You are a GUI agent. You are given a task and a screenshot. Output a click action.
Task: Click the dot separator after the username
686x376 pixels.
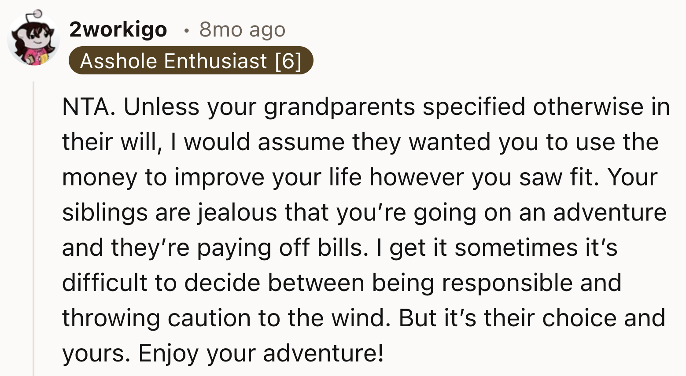tap(187, 30)
